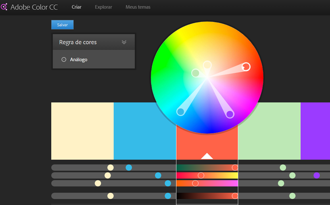Image resolution: width=330 pixels, height=205 pixels.
Task: Click the circle icon beside Análogo
Action: point(64,60)
